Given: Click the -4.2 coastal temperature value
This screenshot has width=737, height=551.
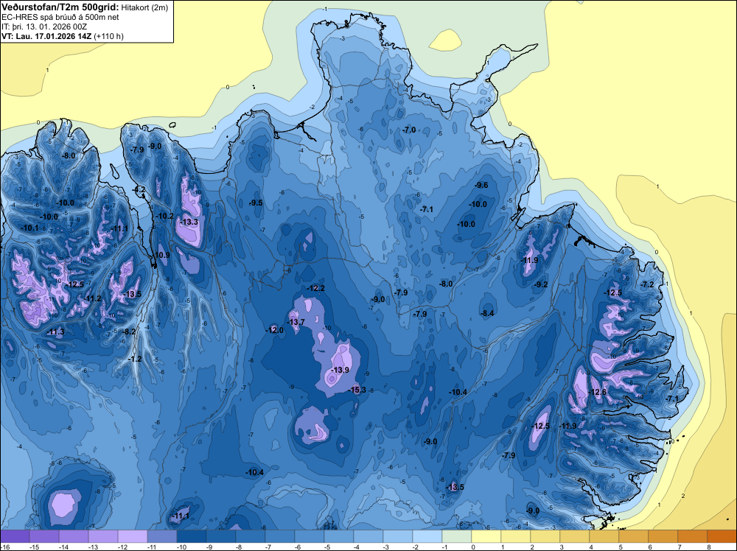Looking at the screenshot, I should point(139,189).
